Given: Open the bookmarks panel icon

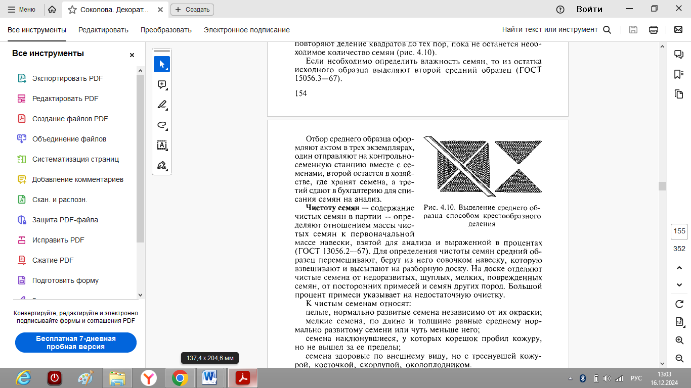Looking at the screenshot, I should tap(679, 74).
